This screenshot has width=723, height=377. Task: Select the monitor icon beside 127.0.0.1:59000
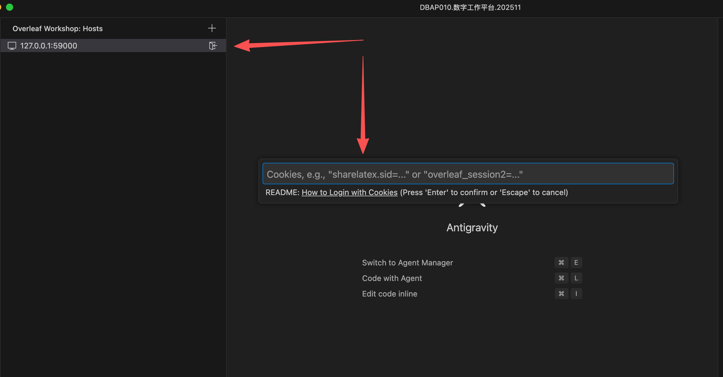[12, 46]
